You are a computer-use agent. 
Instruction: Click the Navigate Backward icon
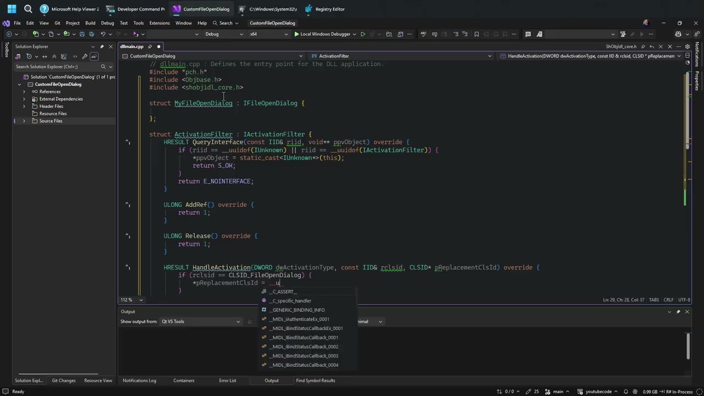click(x=8, y=34)
